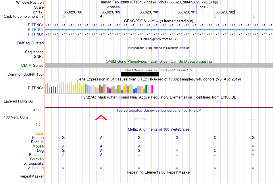
Task: Click base A in the complement row
Action: [x=101, y=16]
